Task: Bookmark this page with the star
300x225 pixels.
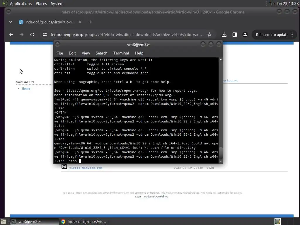Action: [x=209, y=35]
